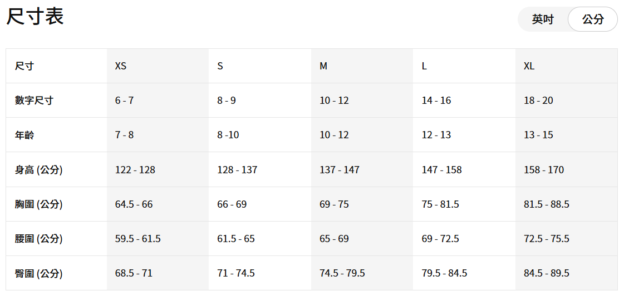
Task: Select the S size column header
Action: coord(220,66)
